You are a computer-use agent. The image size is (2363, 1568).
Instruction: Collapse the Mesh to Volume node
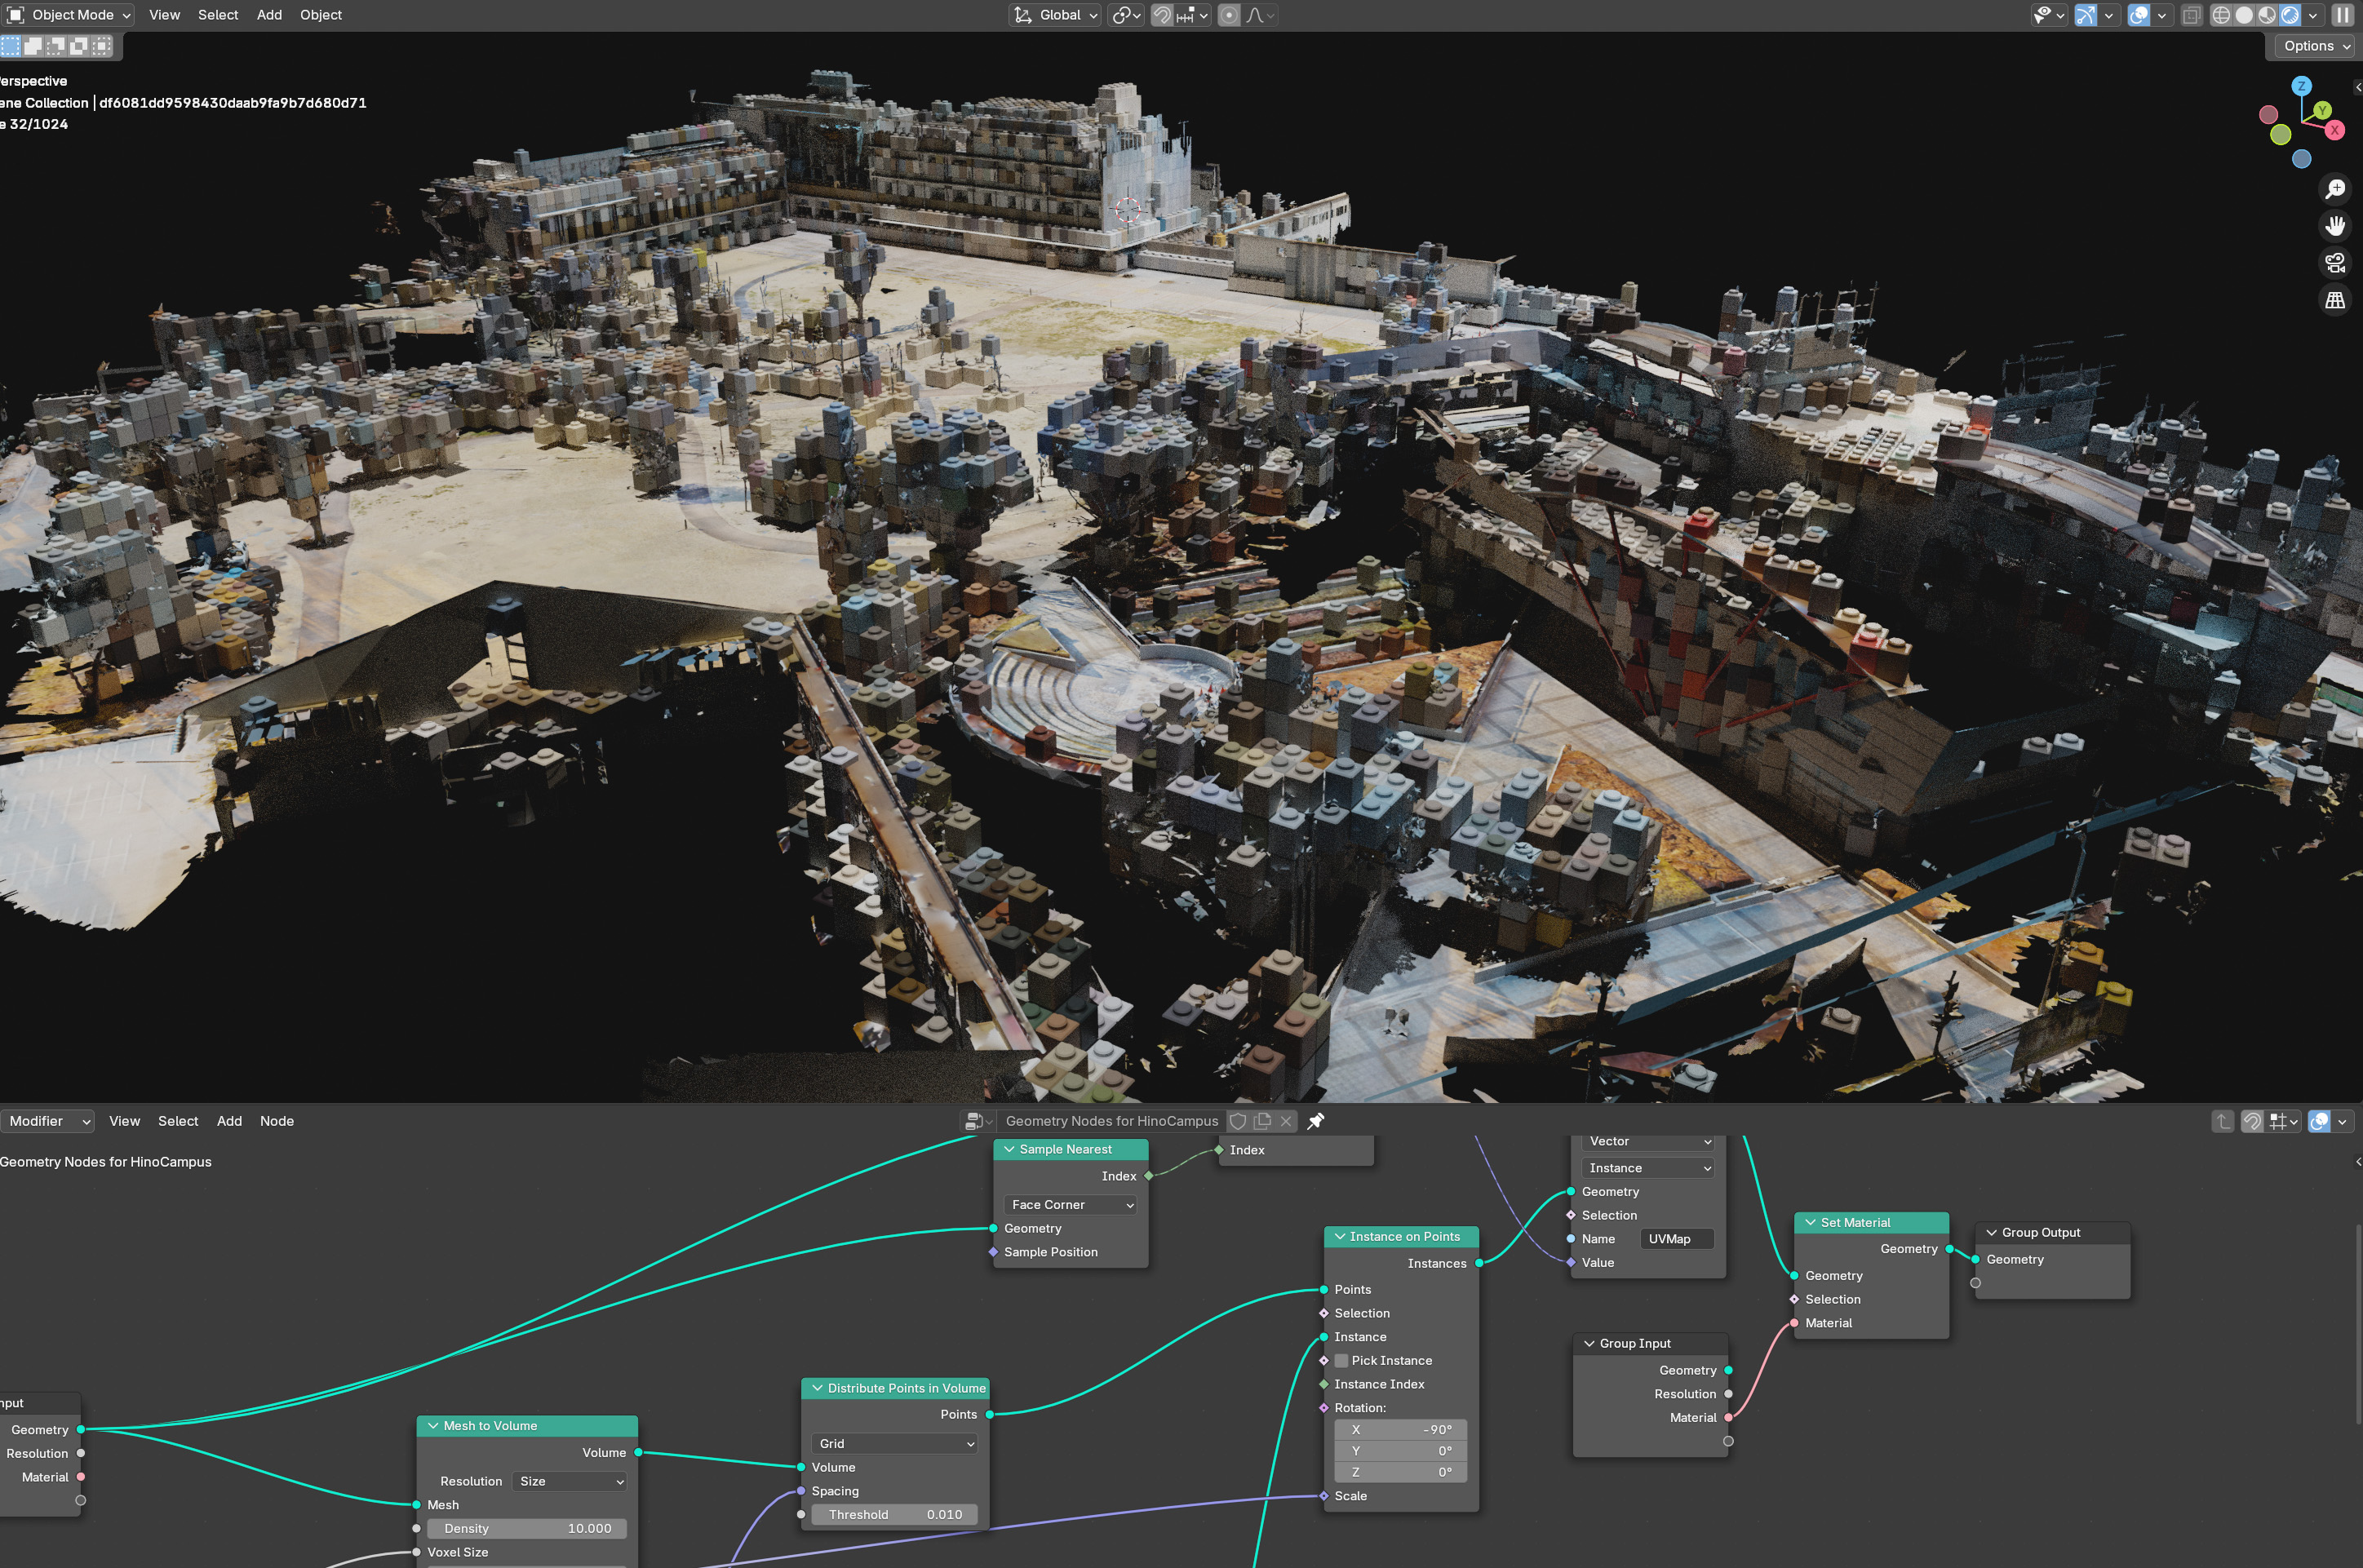click(433, 1426)
